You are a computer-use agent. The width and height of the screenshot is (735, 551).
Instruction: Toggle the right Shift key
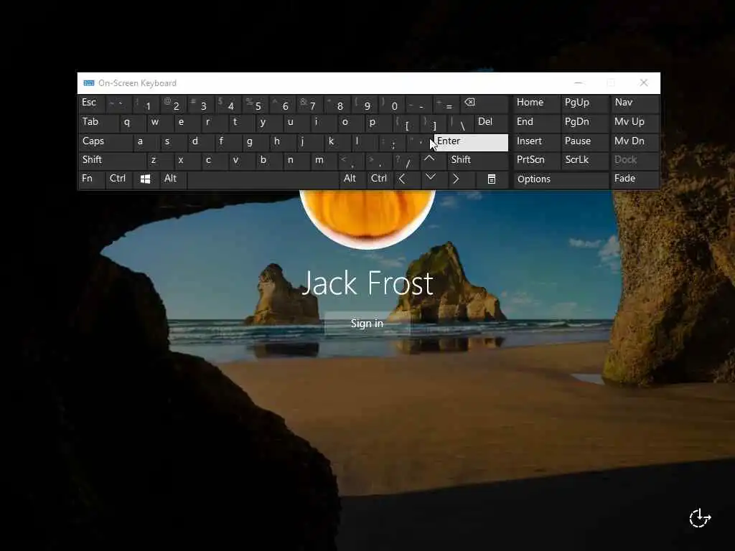pos(477,161)
